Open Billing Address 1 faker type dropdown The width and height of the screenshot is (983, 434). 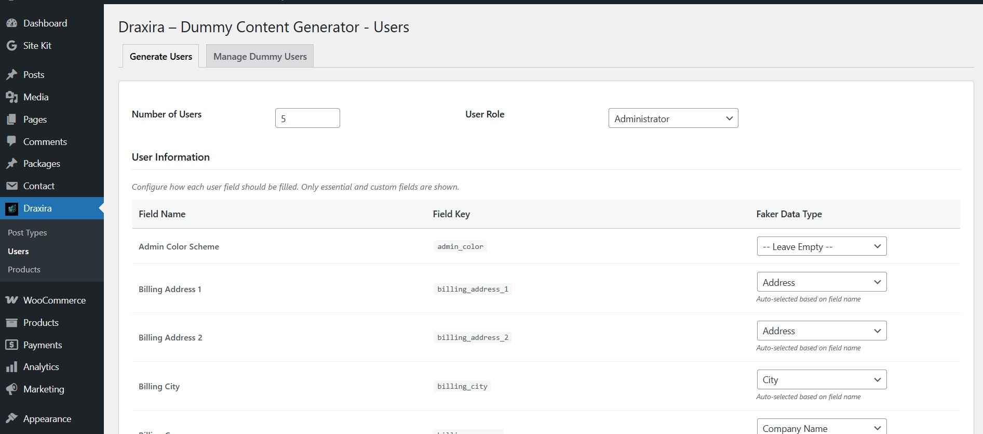[x=822, y=282]
